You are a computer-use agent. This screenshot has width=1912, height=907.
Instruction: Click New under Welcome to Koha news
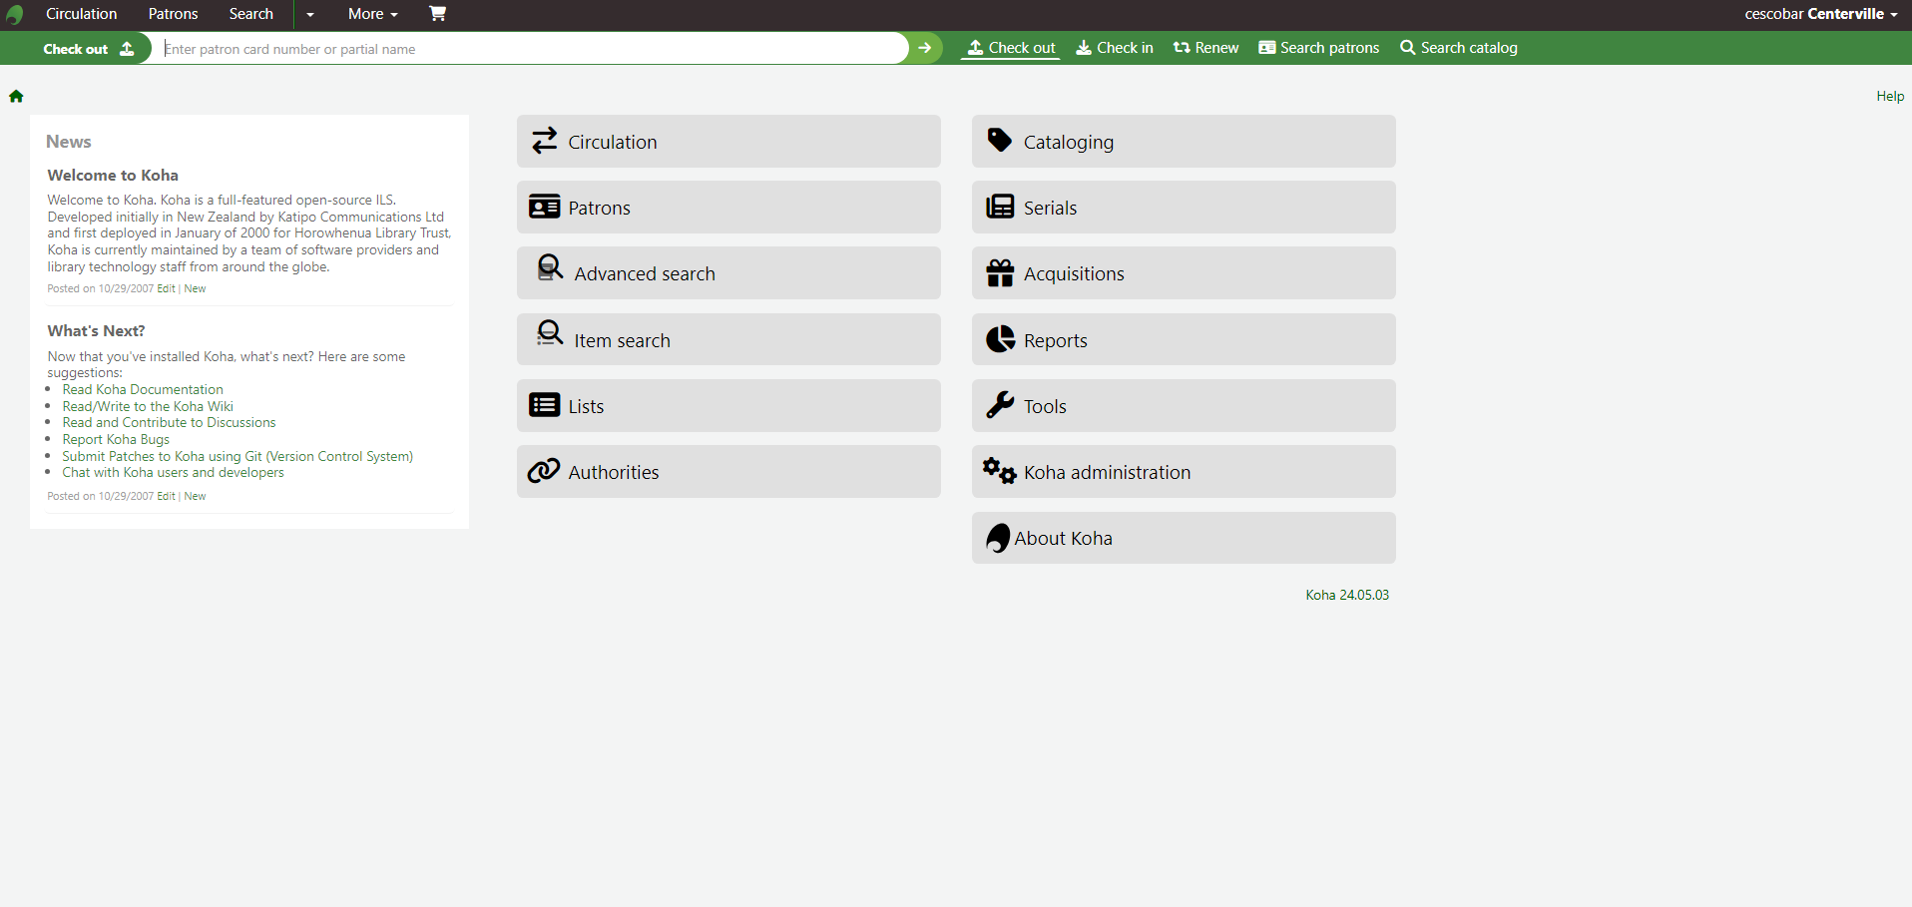point(195,288)
